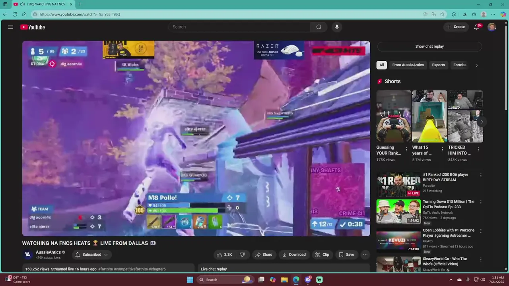509x286 pixels.
Task: Open the Subscribed dropdown for AussieAntics
Action: point(92,255)
